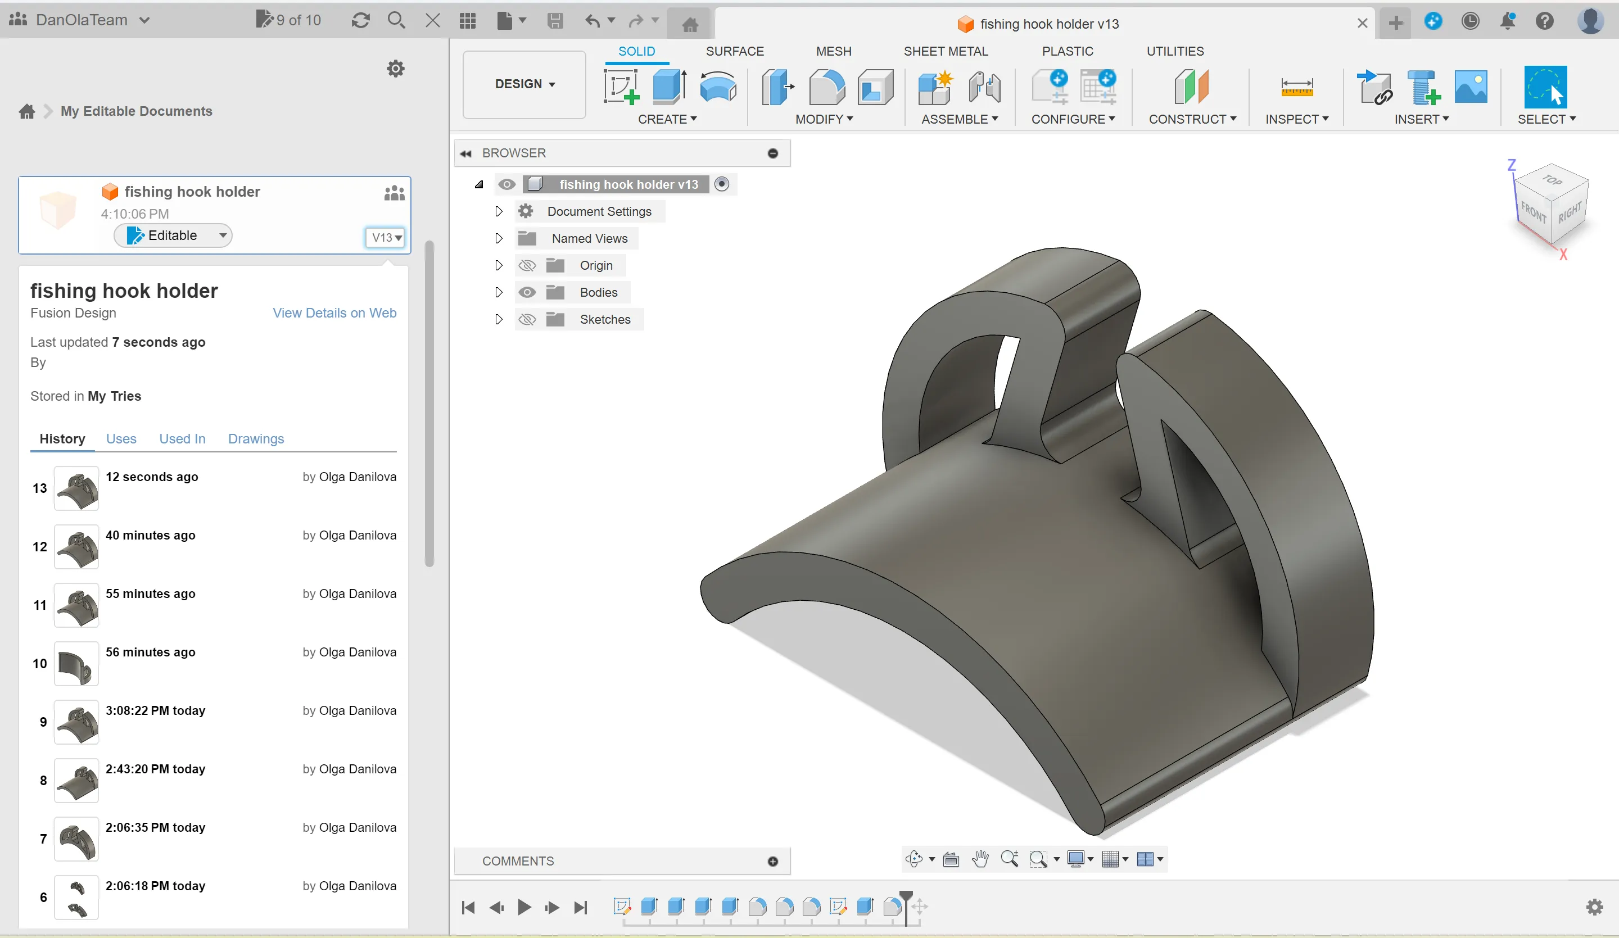Open the DESIGN workspace dropdown
Image resolution: width=1619 pixels, height=938 pixels.
coord(524,84)
